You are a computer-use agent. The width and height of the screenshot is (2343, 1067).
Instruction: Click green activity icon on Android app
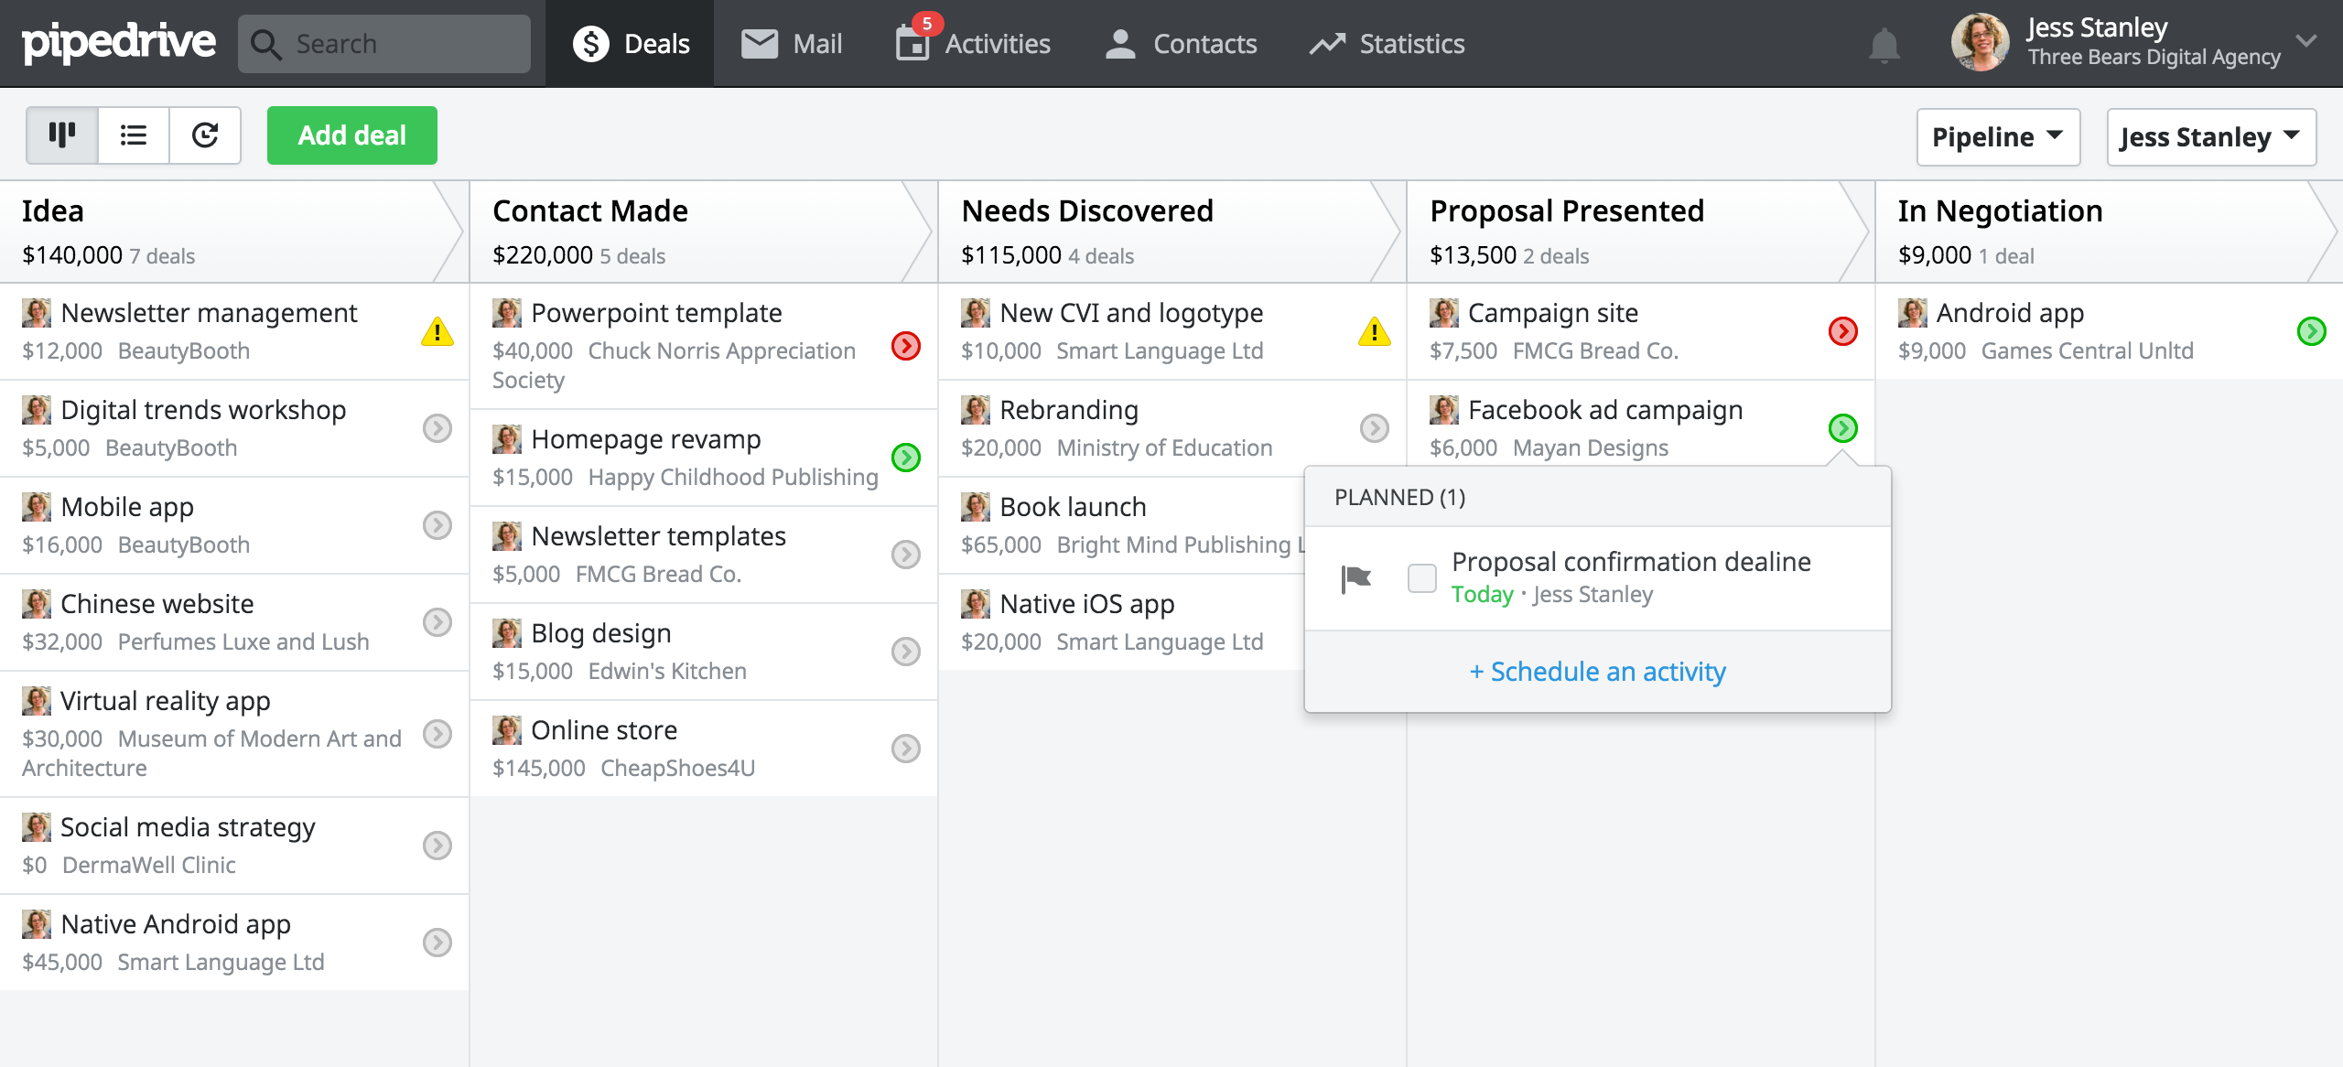click(x=2311, y=331)
